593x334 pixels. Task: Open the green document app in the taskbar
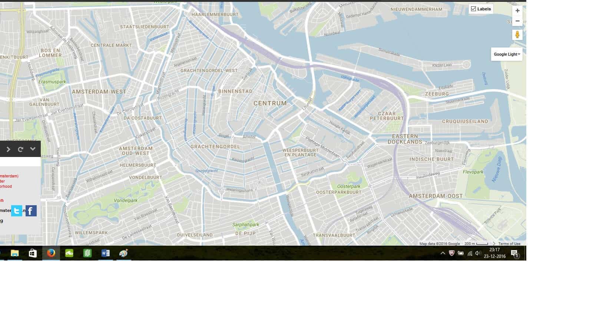87,253
